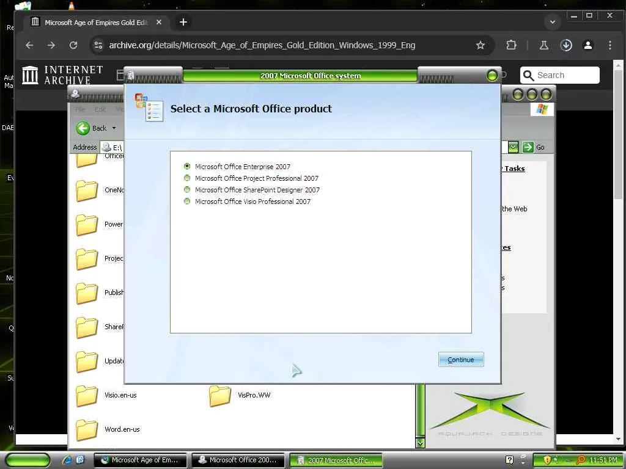Click the green Start button
The height and width of the screenshot is (469, 626).
click(28, 460)
